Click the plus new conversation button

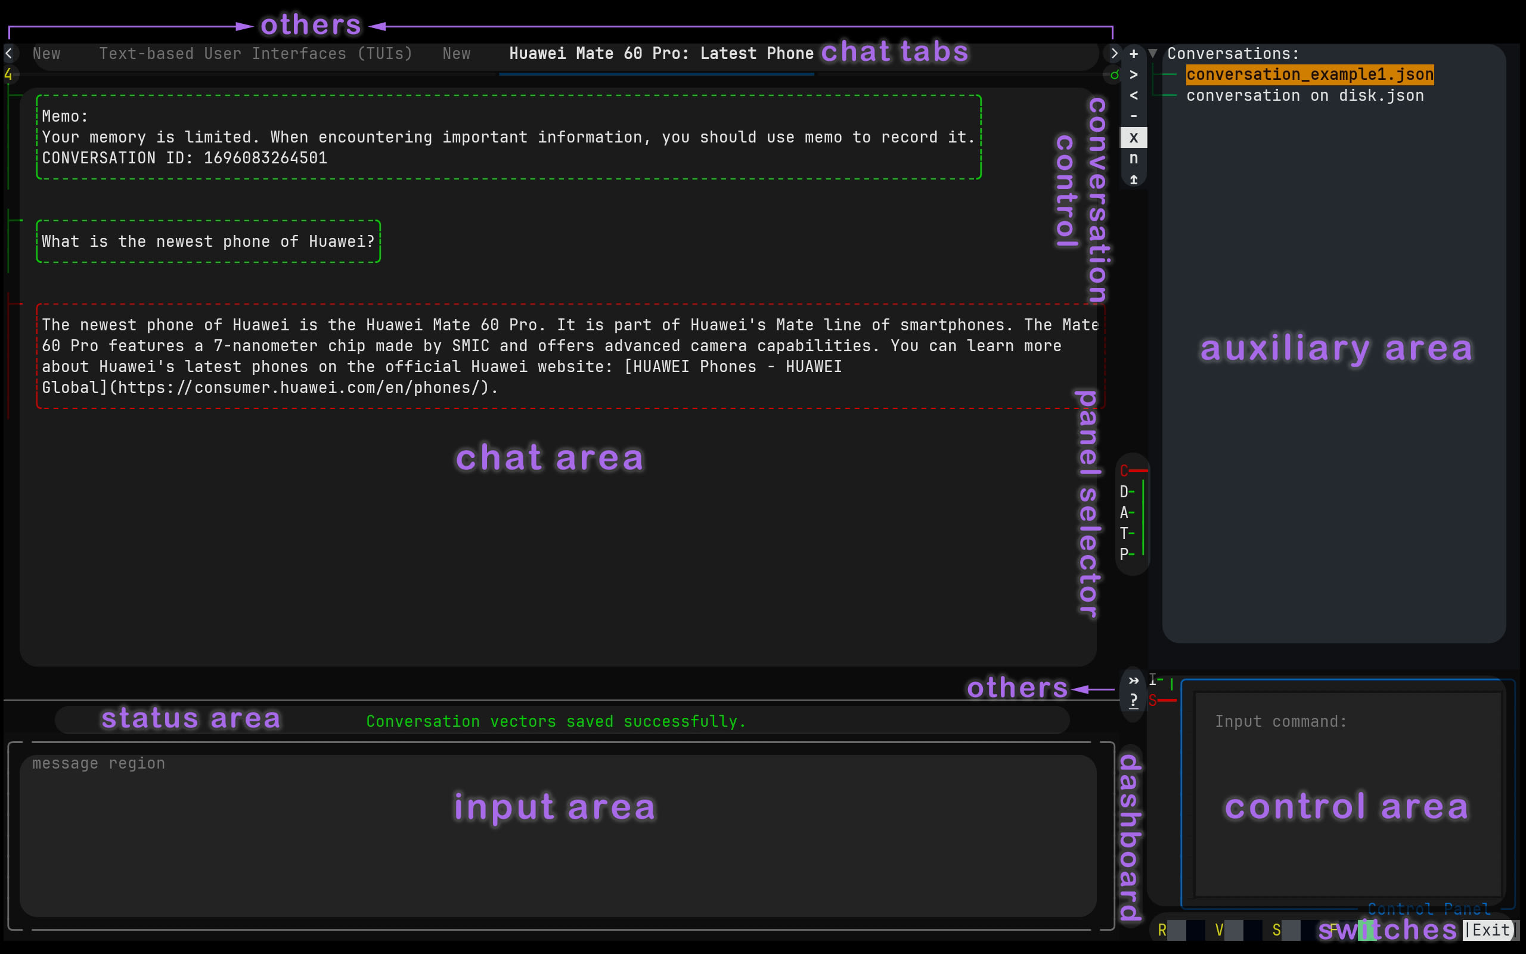1133,54
